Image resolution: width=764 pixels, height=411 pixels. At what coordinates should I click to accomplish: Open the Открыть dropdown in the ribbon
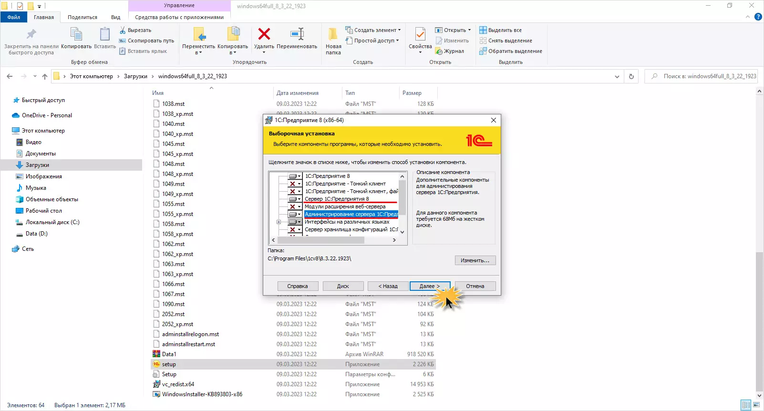(453, 30)
